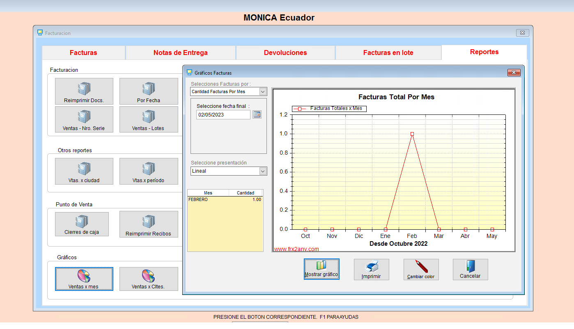Click the Cantidad column header
This screenshot has width=574, height=329.
pos(246,193)
